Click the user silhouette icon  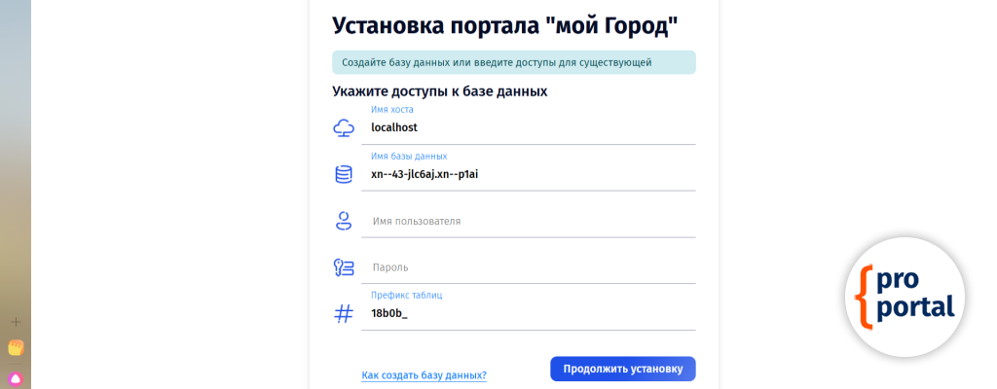(343, 221)
